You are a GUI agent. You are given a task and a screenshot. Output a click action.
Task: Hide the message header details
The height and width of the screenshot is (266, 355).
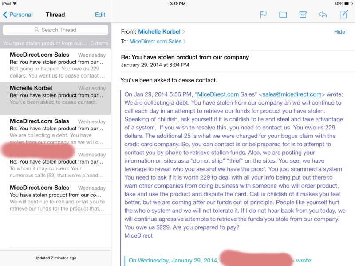(339, 32)
